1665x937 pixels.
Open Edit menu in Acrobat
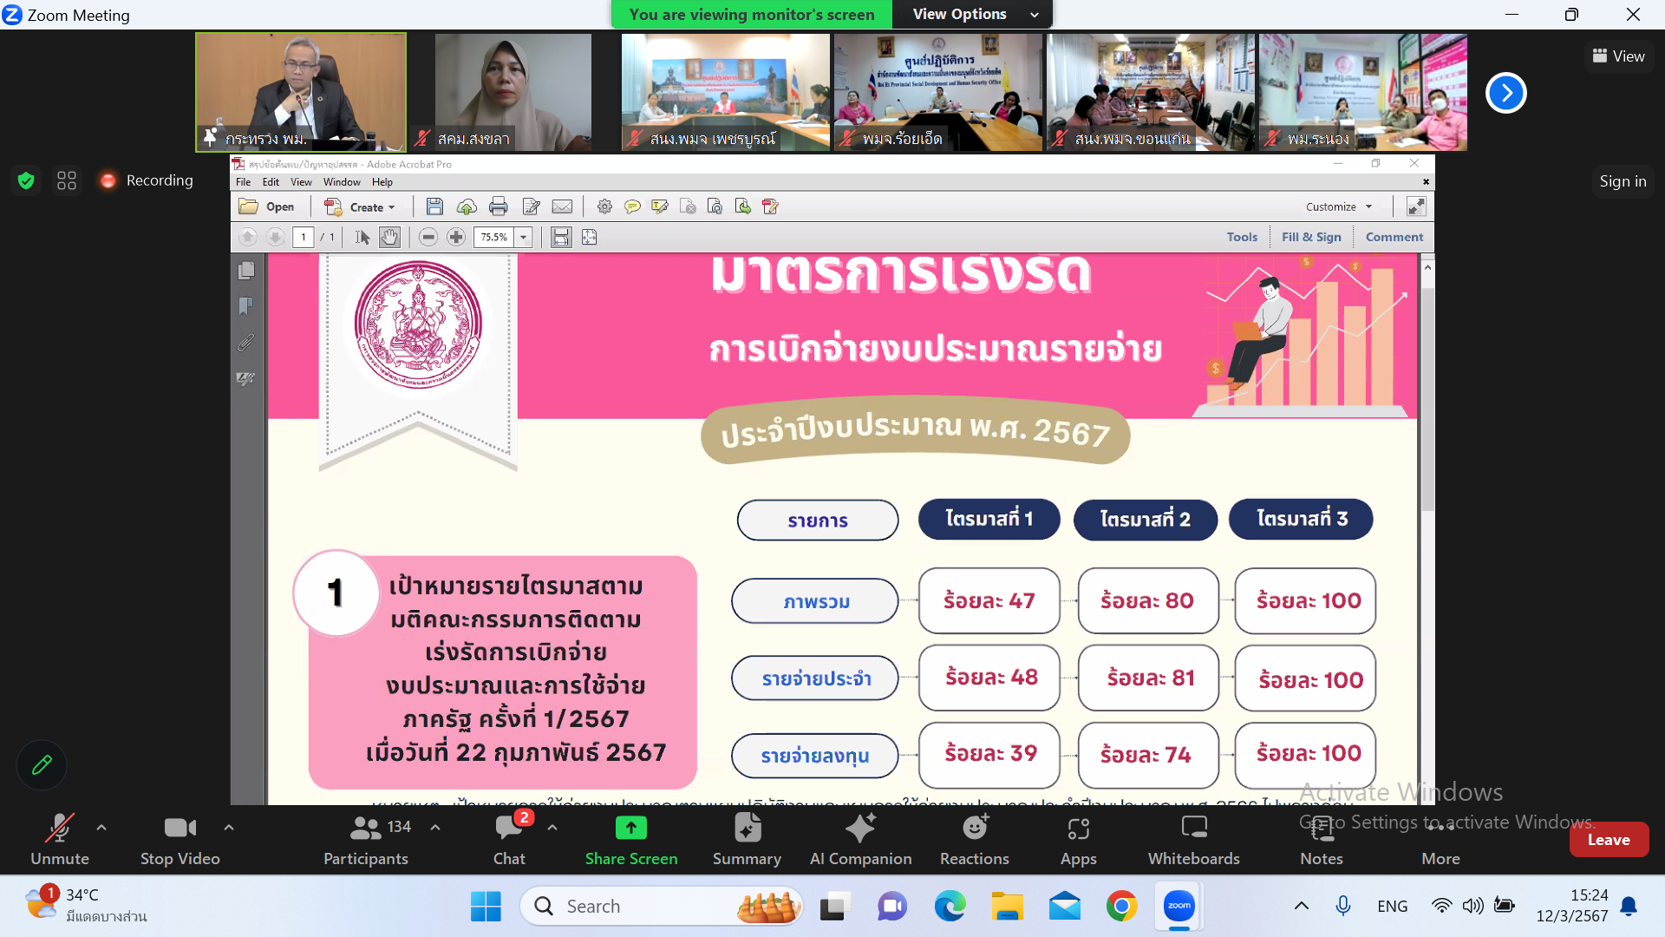[x=271, y=182]
